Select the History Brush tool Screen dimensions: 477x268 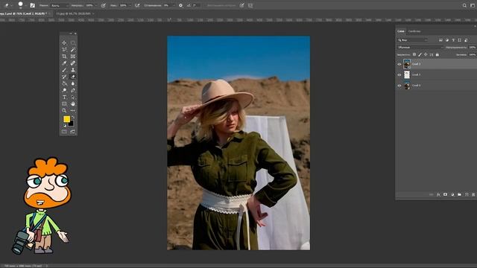pyautogui.click(x=64, y=77)
